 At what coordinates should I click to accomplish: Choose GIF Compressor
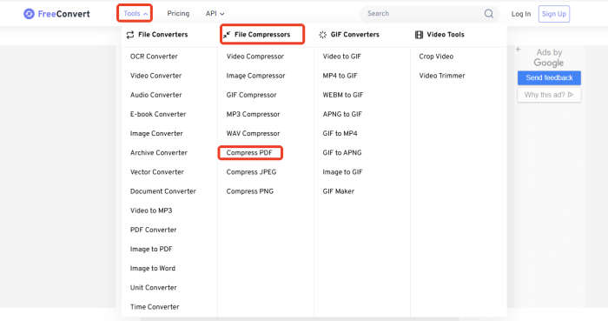tap(251, 95)
